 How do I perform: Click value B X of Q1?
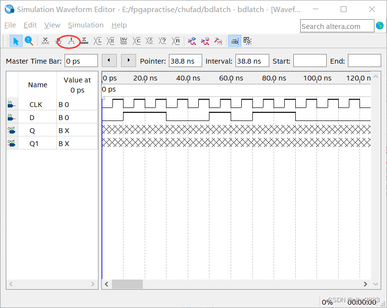[64, 144]
